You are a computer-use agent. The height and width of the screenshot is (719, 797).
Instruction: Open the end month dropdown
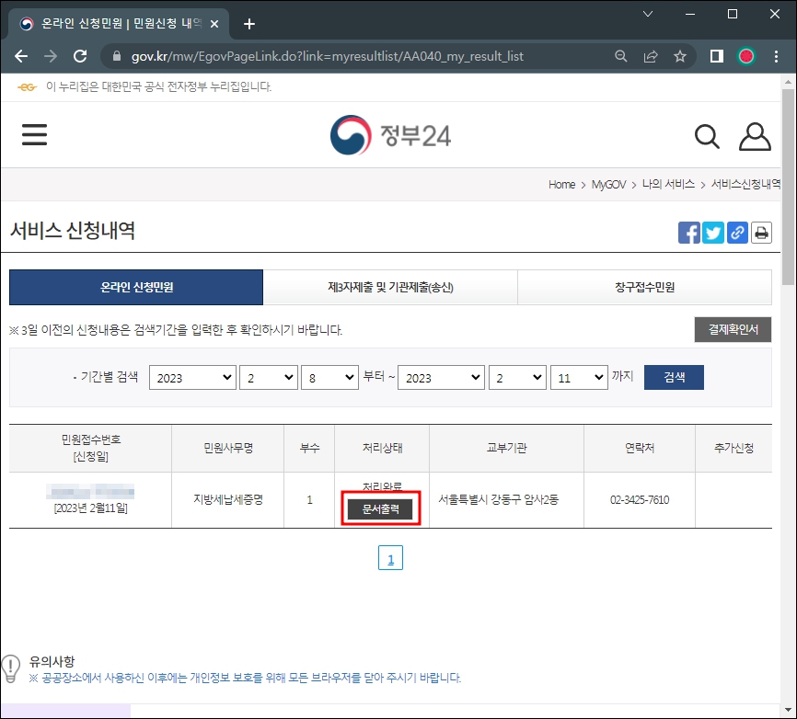[517, 377]
